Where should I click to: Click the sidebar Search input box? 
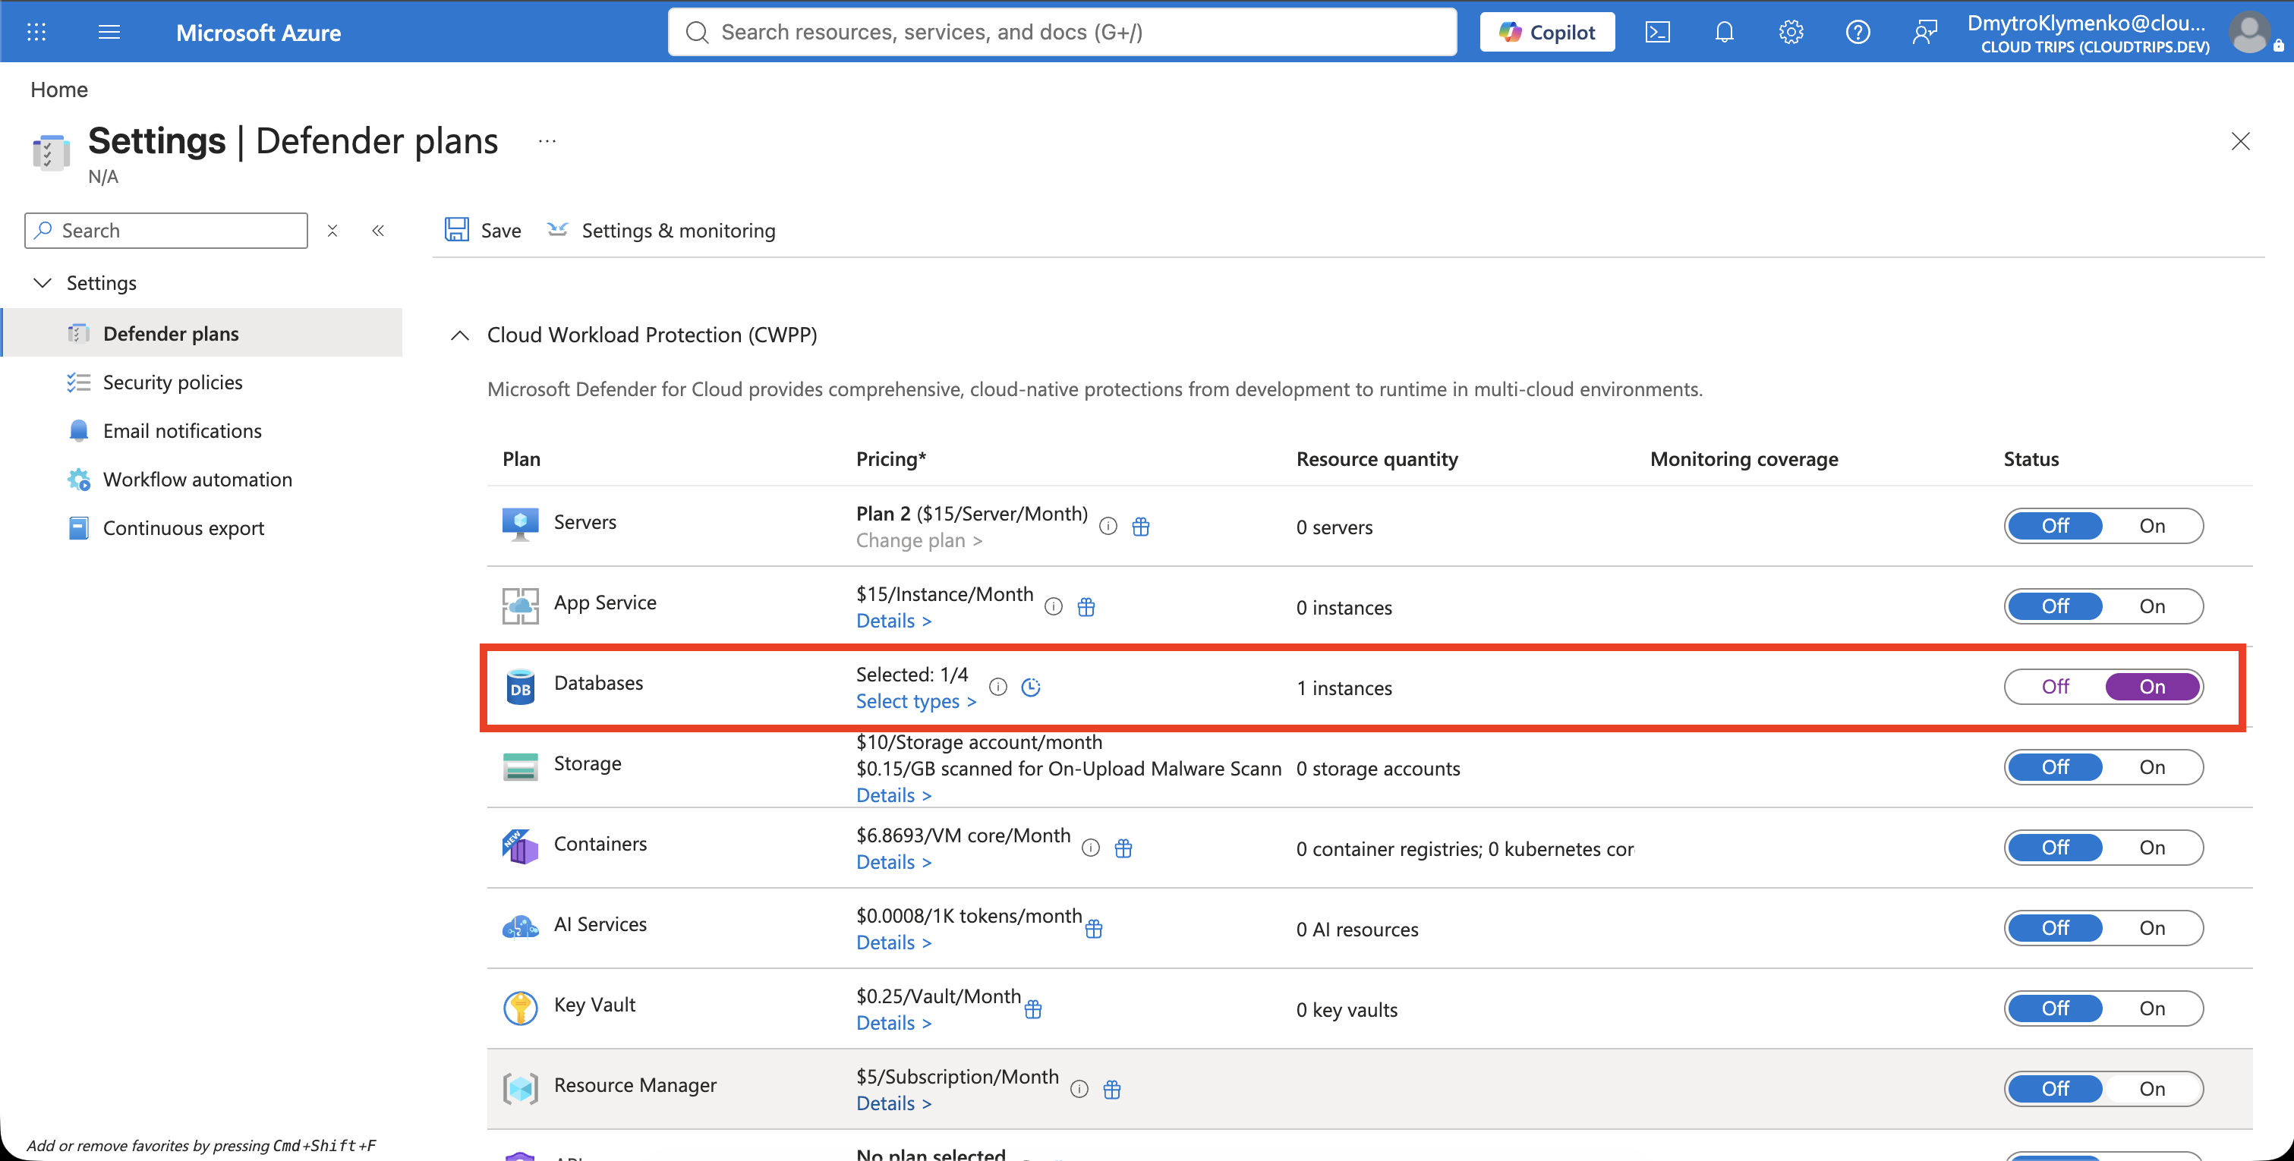166,230
